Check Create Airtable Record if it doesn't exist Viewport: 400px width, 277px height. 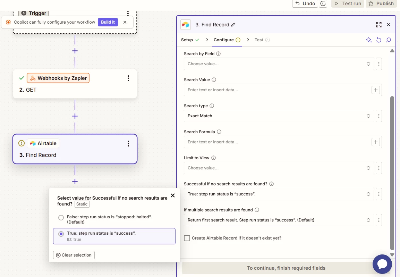point(187,238)
